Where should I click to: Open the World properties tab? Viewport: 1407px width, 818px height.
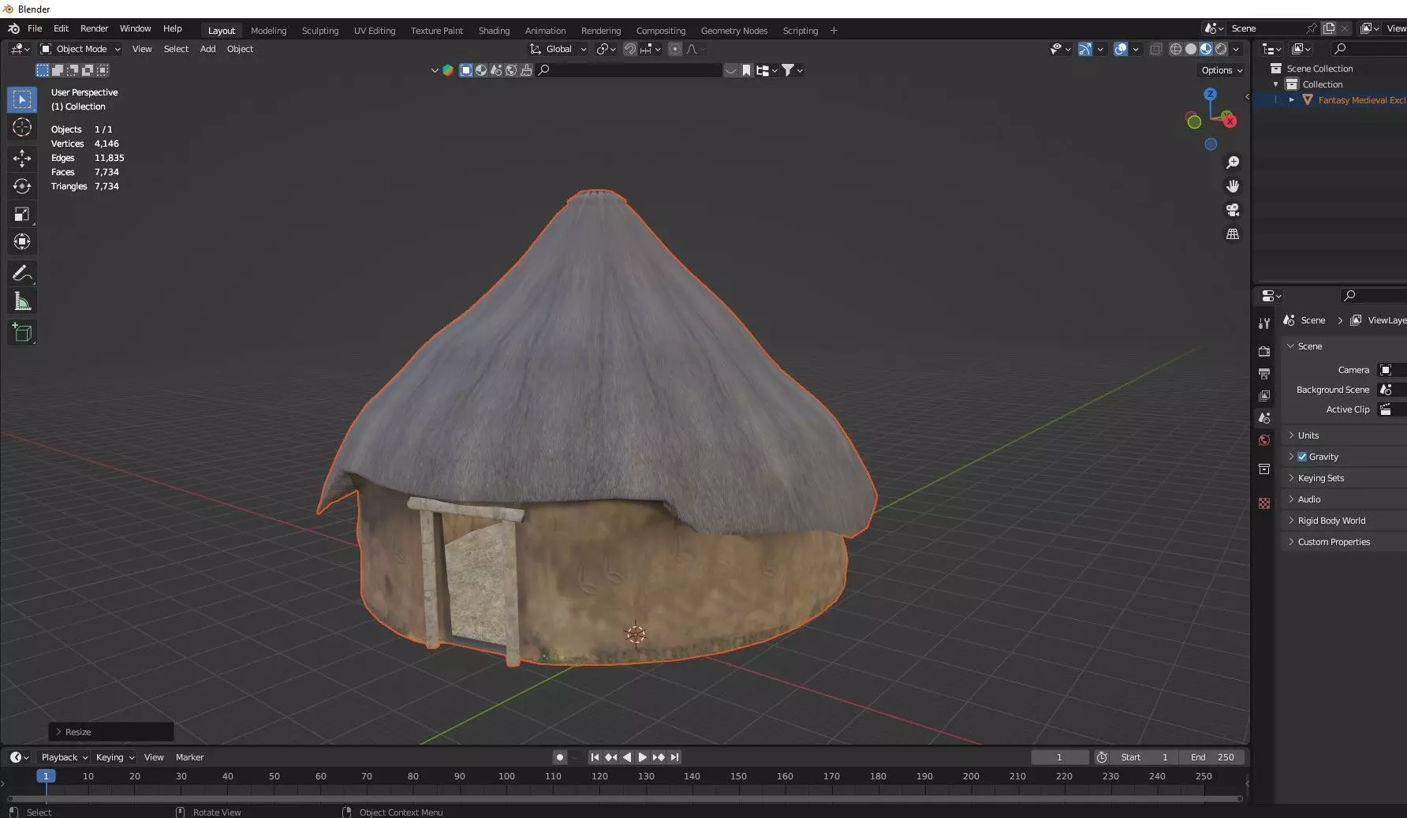[x=1264, y=440]
